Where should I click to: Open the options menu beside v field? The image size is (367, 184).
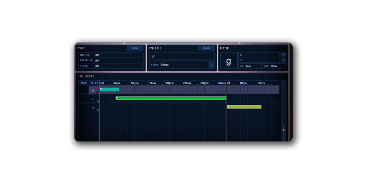tap(283, 60)
